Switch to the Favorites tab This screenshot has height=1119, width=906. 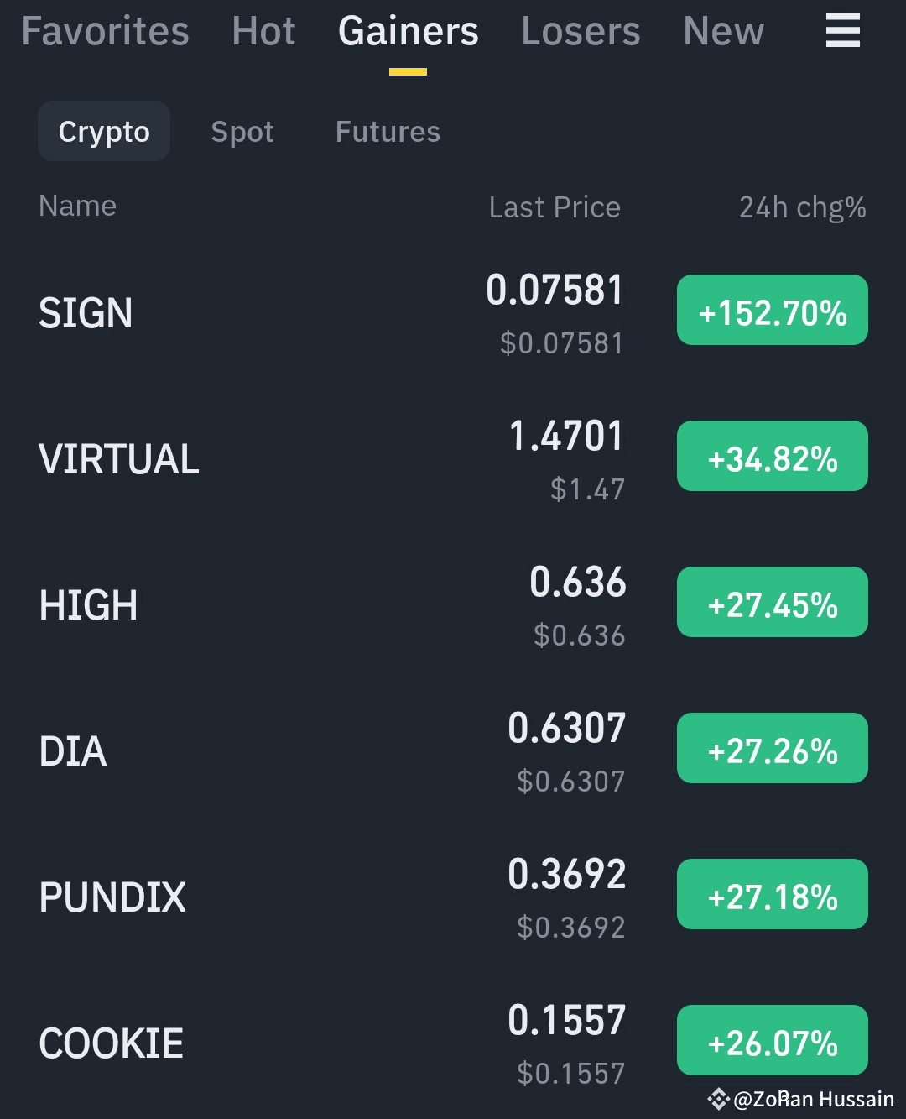tap(105, 31)
